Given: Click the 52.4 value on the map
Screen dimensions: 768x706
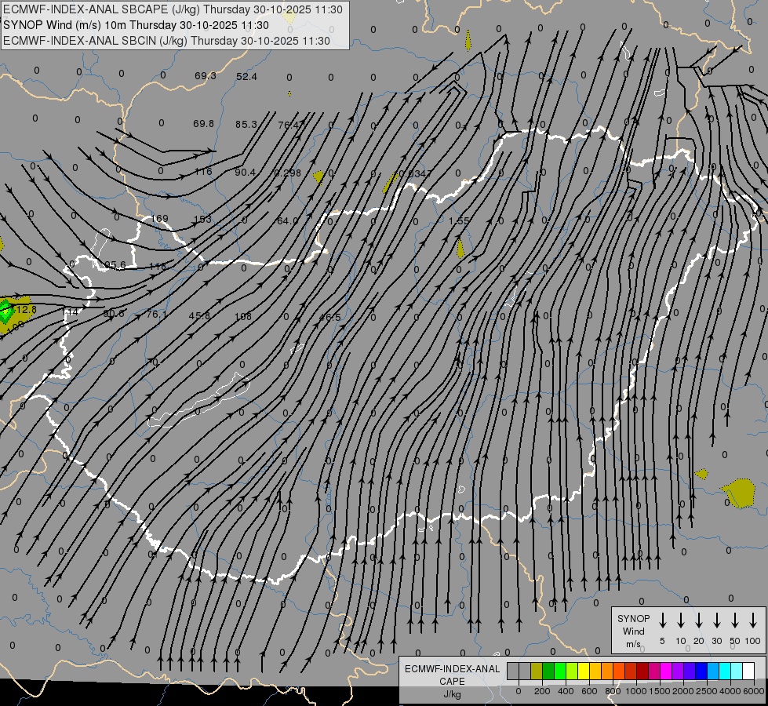Looking at the screenshot, I should (246, 76).
